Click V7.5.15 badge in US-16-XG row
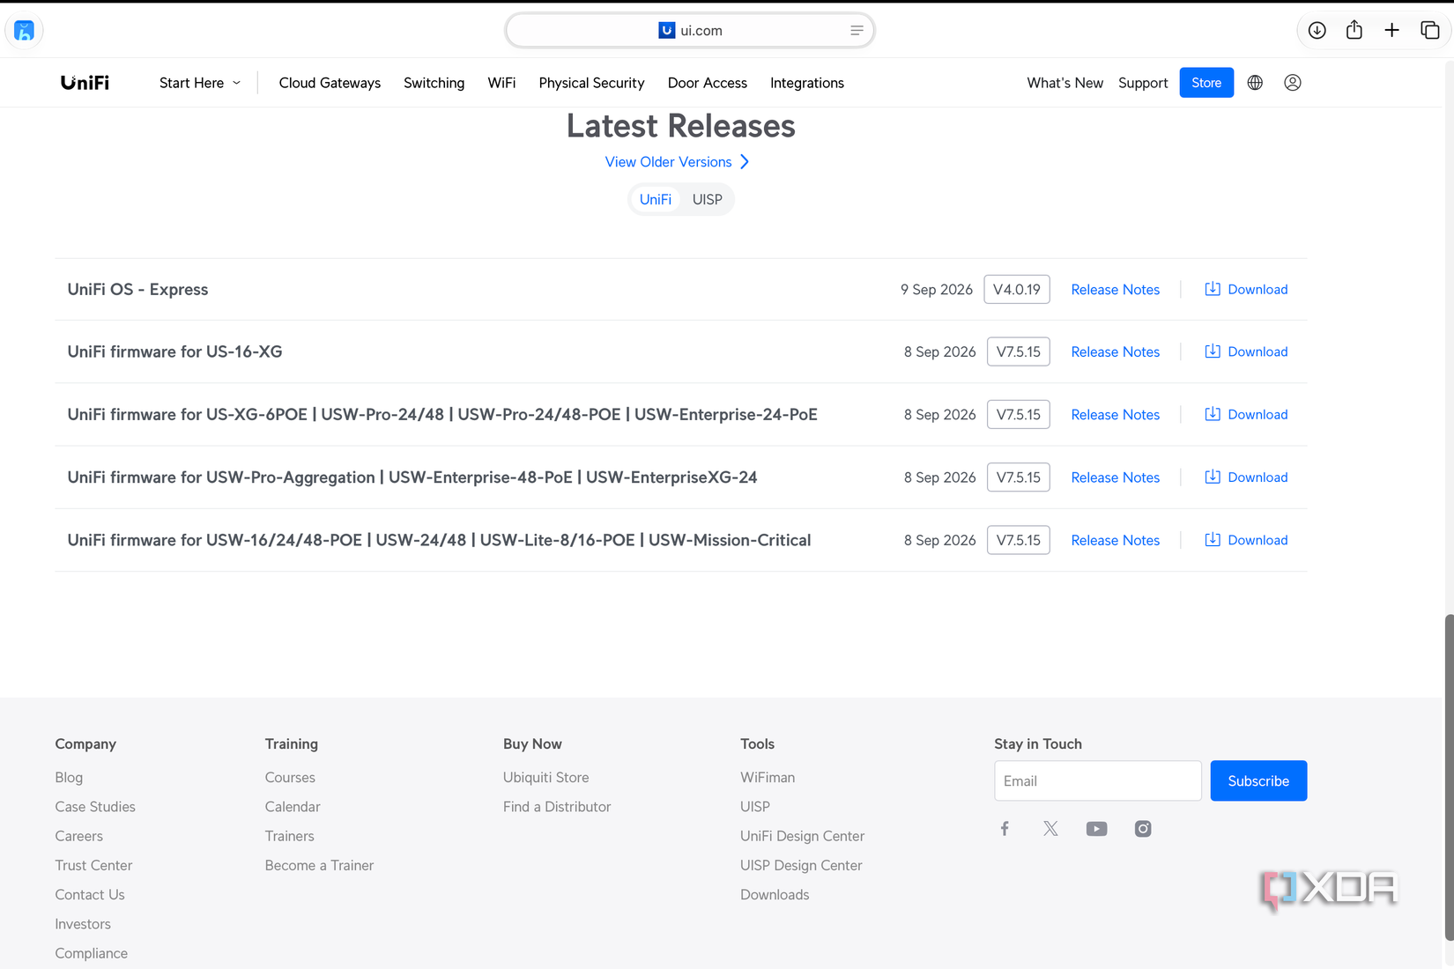 click(1019, 351)
